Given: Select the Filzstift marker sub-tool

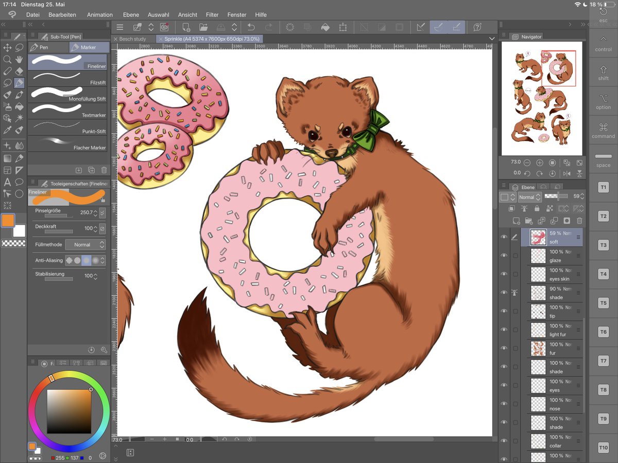Looking at the screenshot, I should pyautogui.click(x=68, y=79).
